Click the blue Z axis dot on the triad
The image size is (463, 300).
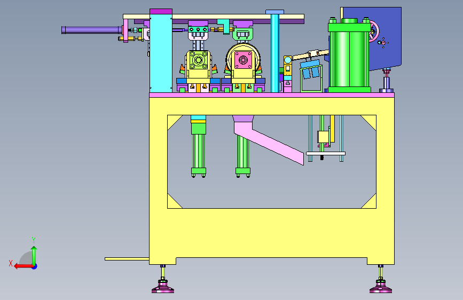(35, 267)
